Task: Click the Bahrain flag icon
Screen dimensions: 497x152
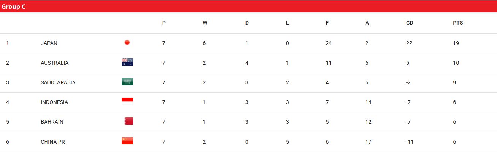Action: point(128,121)
